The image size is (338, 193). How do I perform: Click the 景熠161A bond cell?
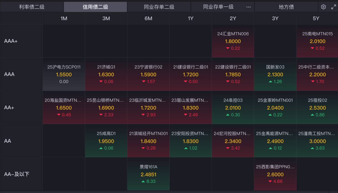click(x=148, y=174)
